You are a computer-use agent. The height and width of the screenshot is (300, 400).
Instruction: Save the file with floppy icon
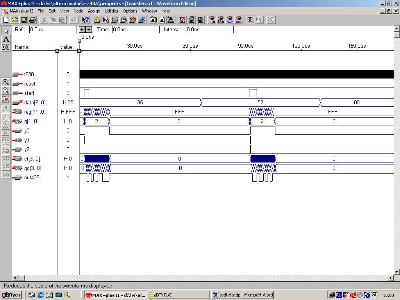coord(23,20)
